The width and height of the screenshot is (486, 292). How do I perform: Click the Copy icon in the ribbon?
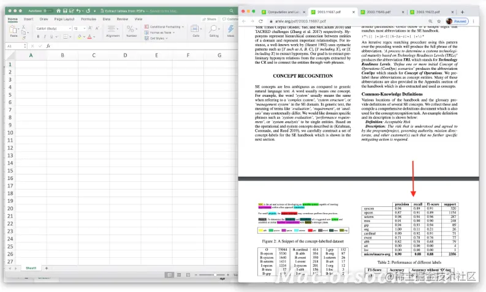point(23,32)
